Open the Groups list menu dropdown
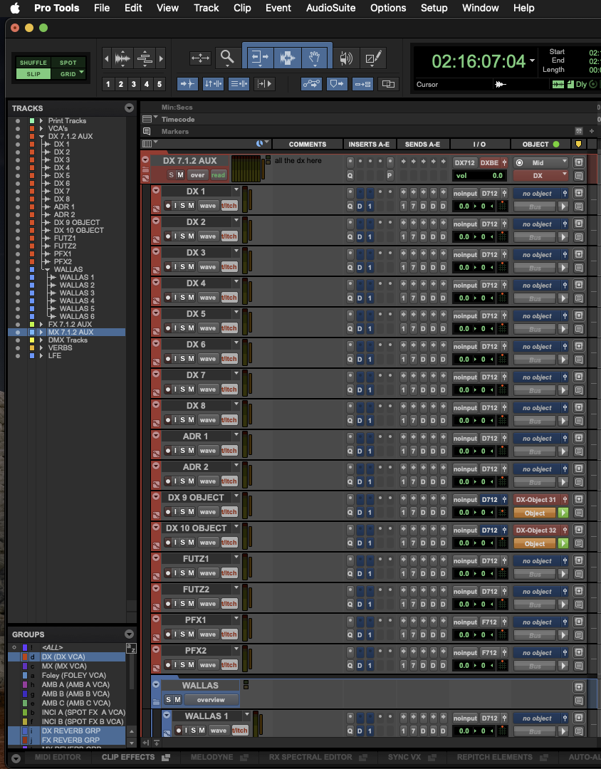Viewport: 601px width, 769px height. pyautogui.click(x=129, y=634)
